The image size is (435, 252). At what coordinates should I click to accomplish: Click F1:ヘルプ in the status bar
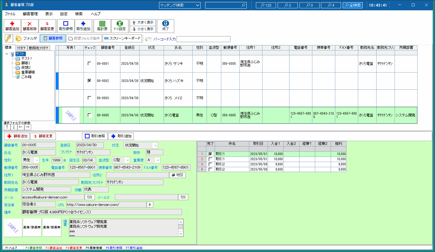[x=11, y=248]
